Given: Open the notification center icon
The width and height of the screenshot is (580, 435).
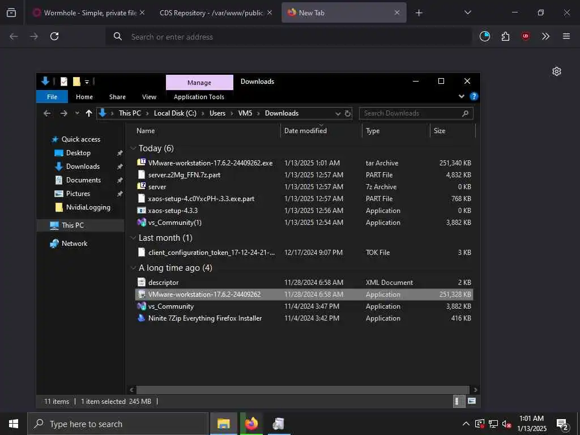Looking at the screenshot, I should pos(562,424).
